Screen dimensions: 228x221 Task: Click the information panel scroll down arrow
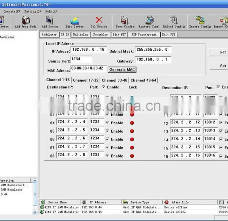35,212
